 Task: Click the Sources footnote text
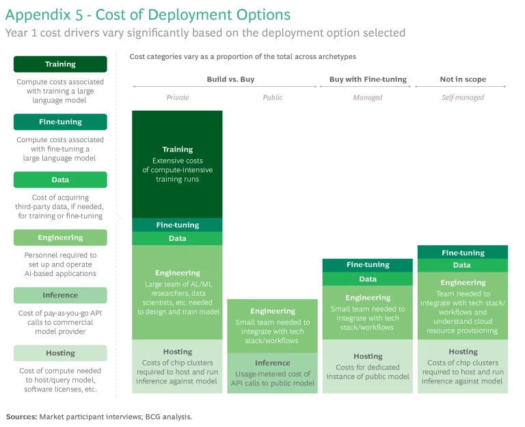[99, 416]
